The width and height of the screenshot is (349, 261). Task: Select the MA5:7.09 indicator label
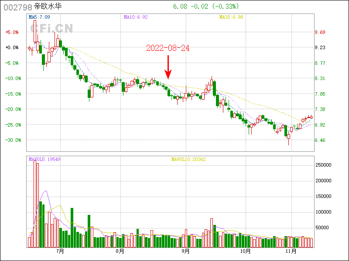(x=39, y=17)
